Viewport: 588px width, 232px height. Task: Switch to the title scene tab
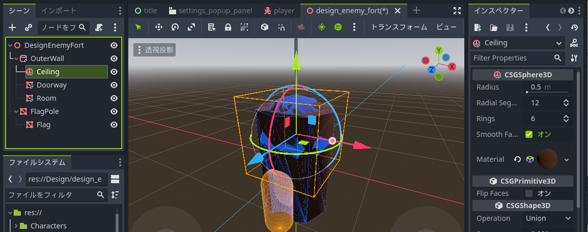point(146,11)
